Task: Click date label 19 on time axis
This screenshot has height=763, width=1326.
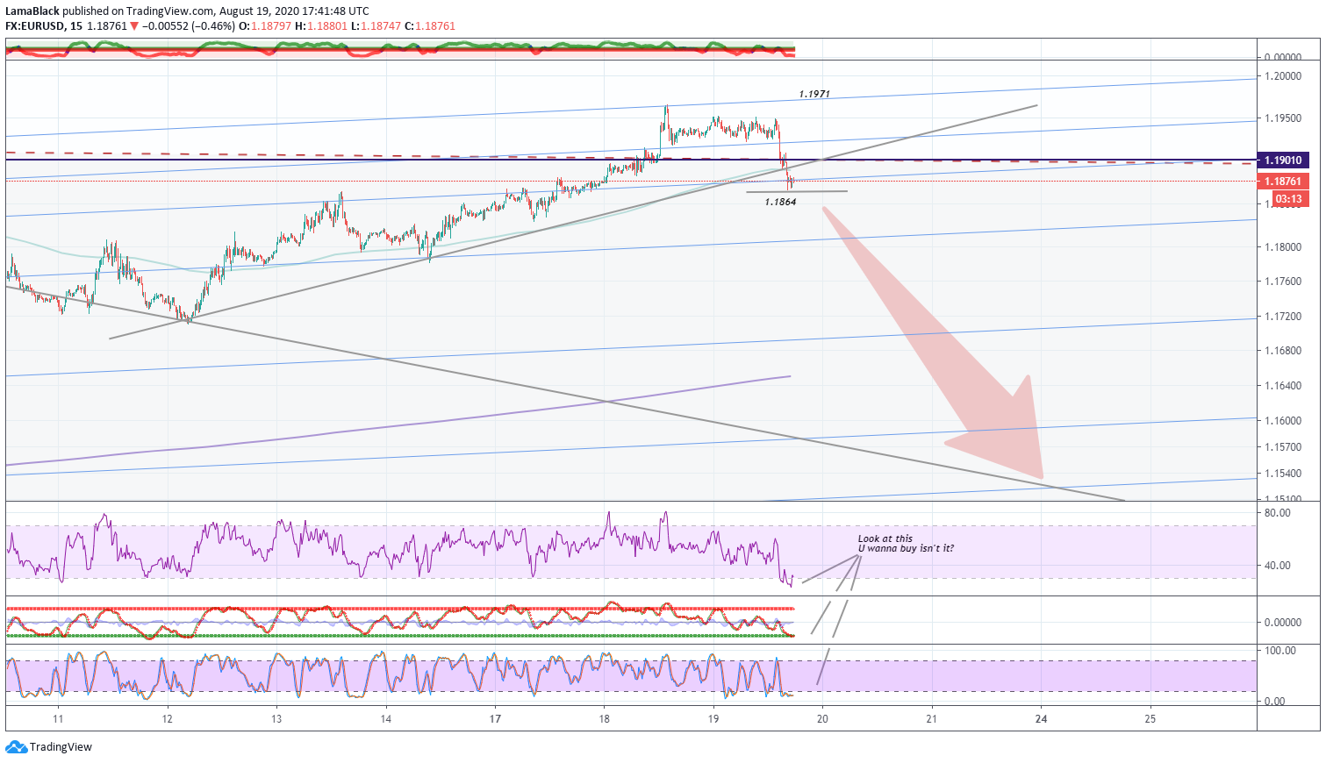Action: (713, 719)
